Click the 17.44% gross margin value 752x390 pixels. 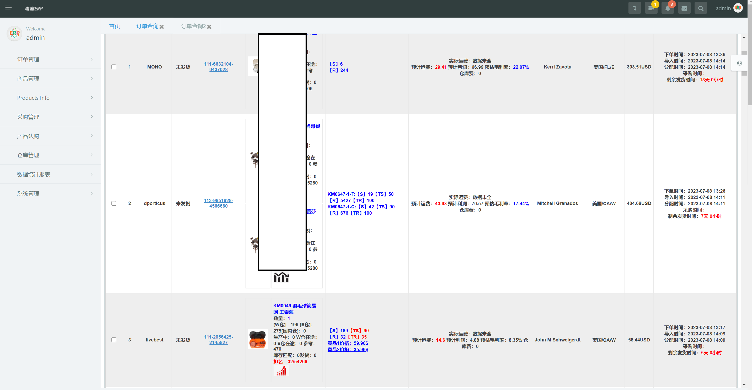point(521,203)
